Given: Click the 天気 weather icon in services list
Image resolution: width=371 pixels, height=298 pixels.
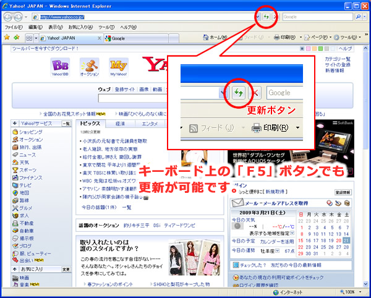Looking at the screenshot, I should (x=15, y=162).
